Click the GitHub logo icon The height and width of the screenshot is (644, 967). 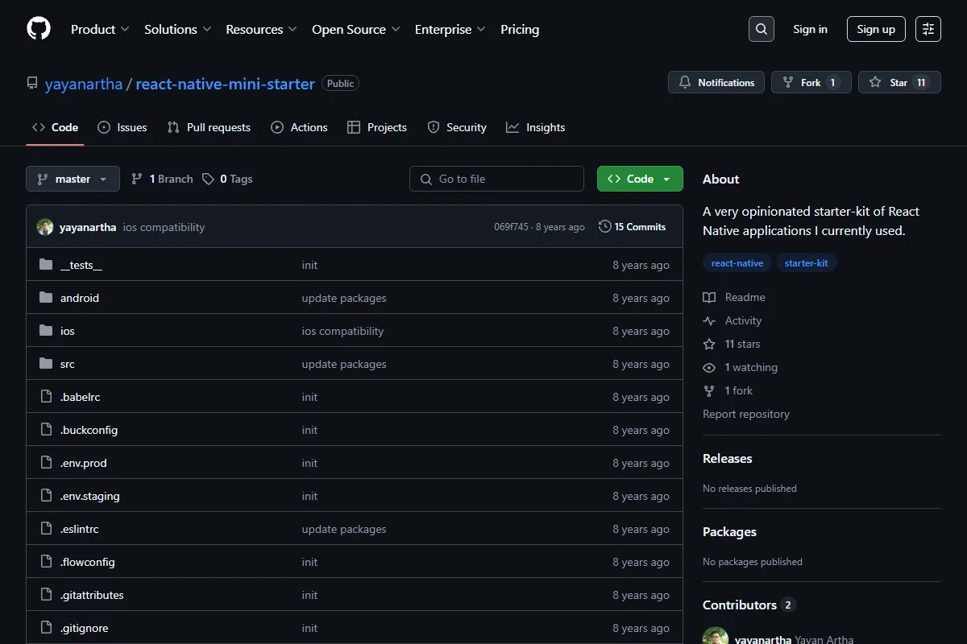[x=39, y=29]
